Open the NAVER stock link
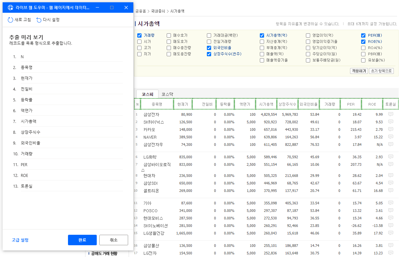402x257 pixels. 150,137
